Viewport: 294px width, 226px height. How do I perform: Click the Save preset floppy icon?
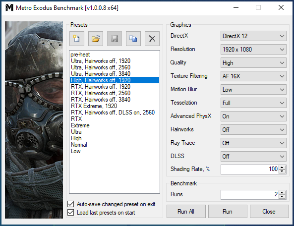coord(115,39)
